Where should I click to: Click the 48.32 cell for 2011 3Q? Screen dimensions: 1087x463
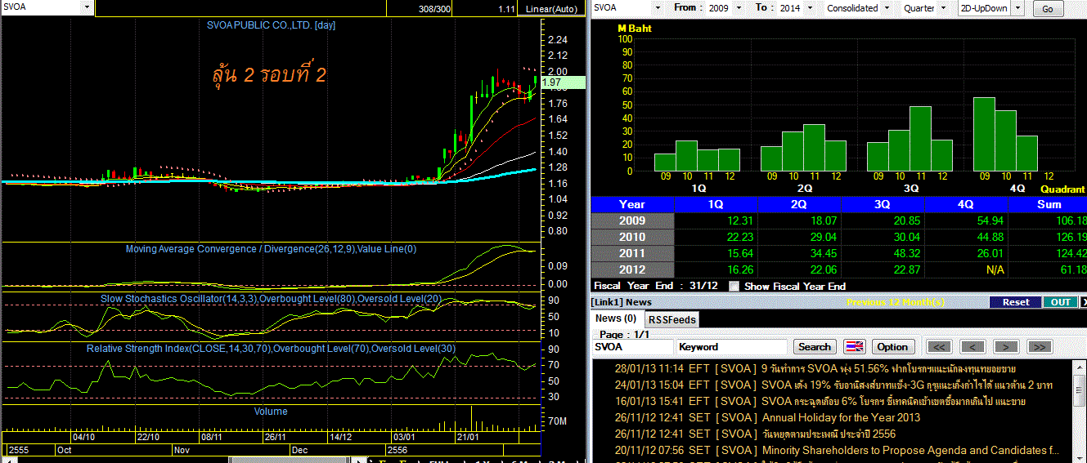[x=883, y=253]
